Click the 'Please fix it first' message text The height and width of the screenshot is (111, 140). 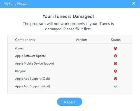pos(77,29)
